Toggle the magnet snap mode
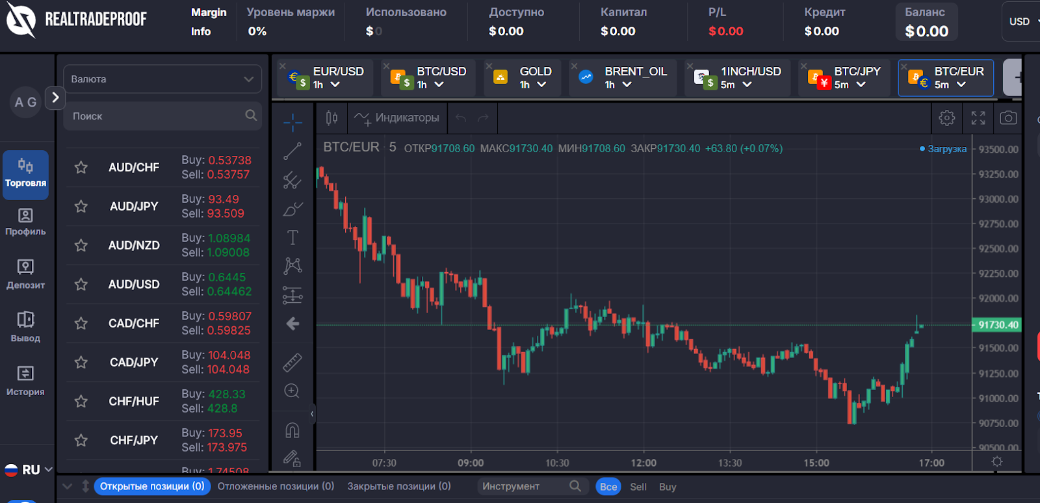Image resolution: width=1040 pixels, height=503 pixels. pos(292,430)
